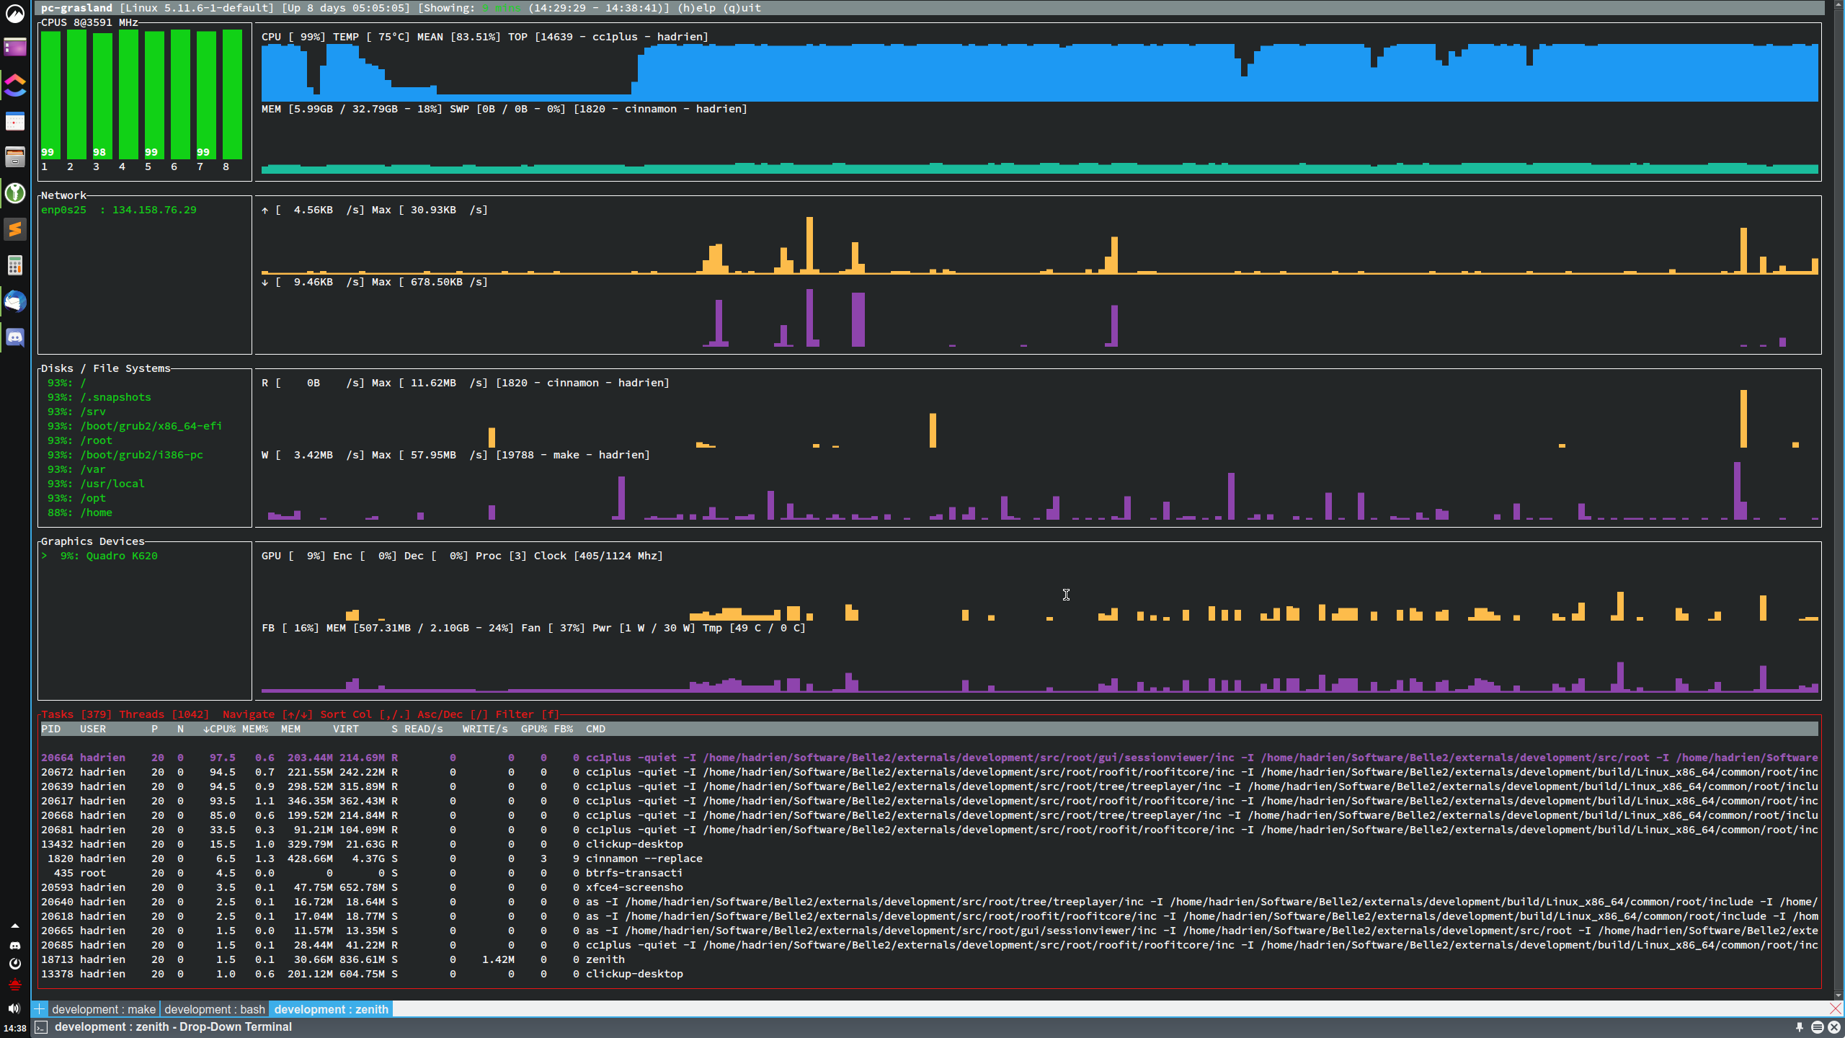Launch KeePassXC password manager icon
Viewport: 1845px width, 1038px height.
click(x=15, y=193)
